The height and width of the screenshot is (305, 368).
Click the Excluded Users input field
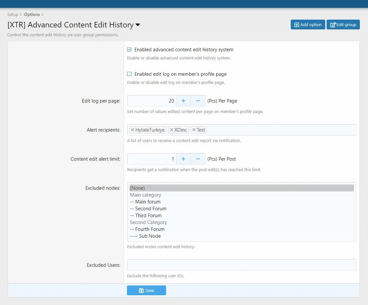tap(241, 265)
